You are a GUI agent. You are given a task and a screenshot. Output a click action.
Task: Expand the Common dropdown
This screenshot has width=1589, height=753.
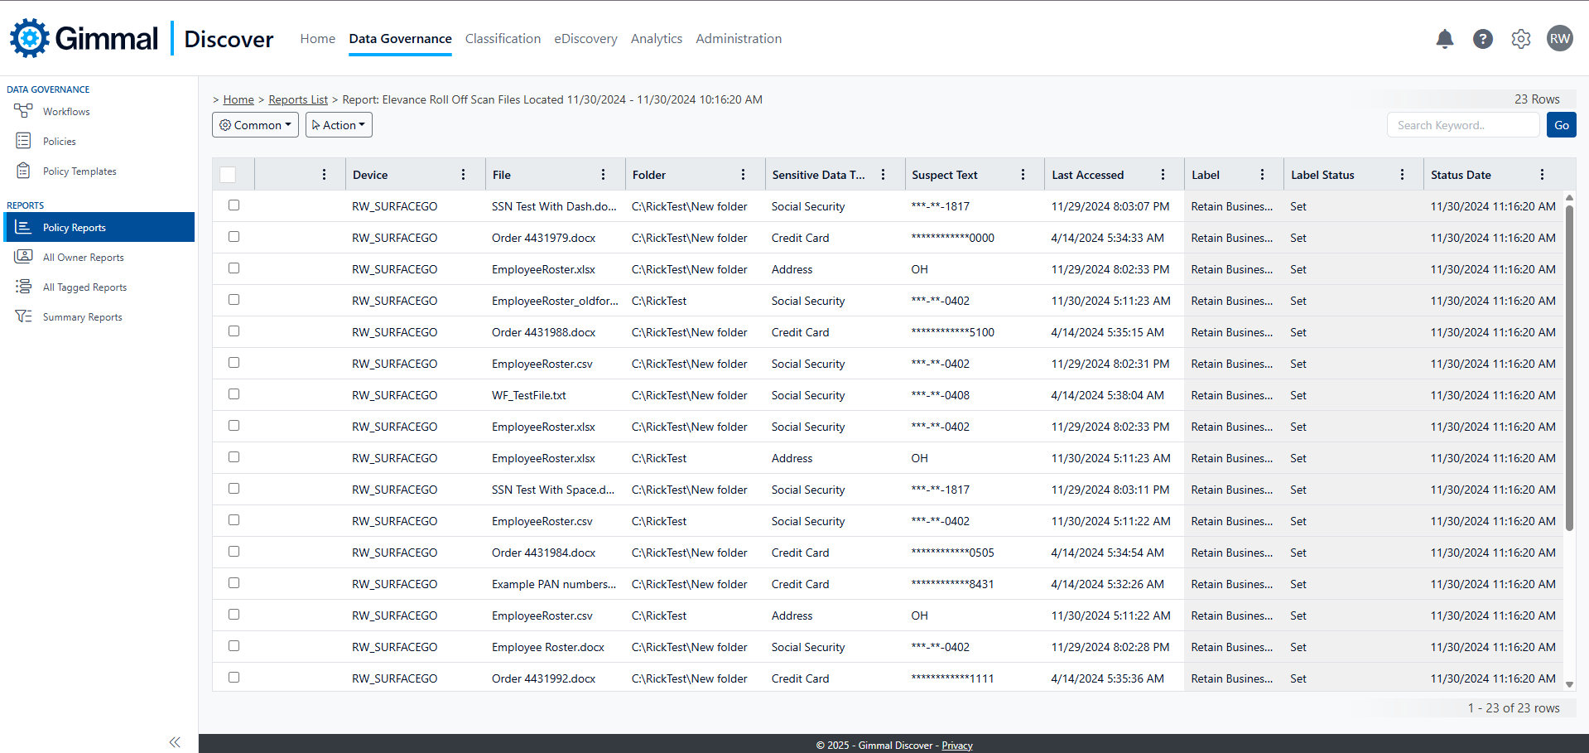(x=255, y=125)
